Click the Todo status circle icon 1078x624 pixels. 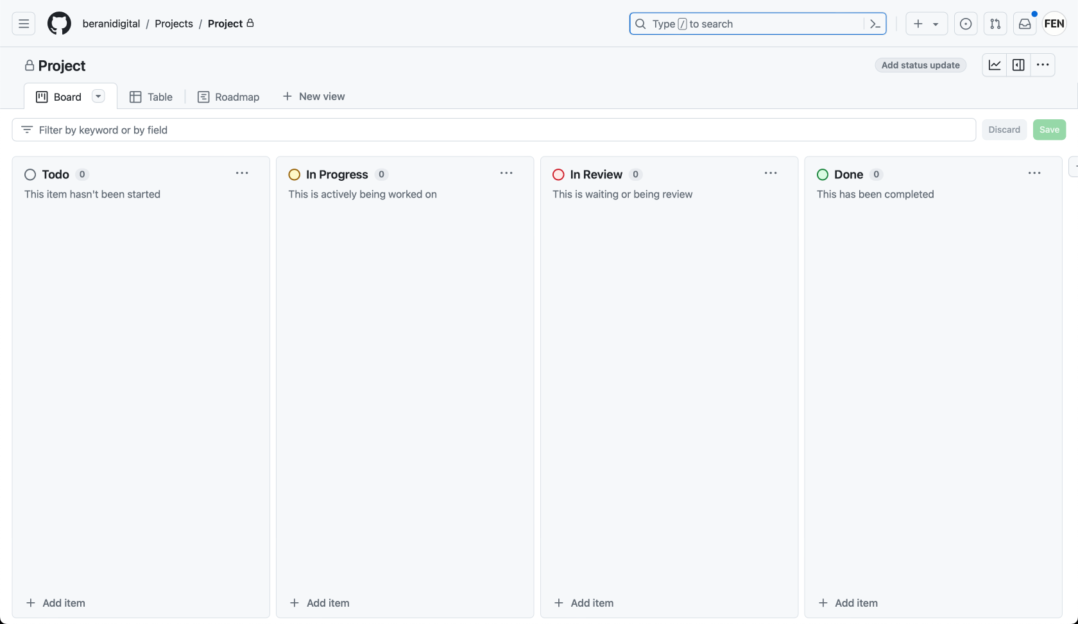click(x=30, y=174)
